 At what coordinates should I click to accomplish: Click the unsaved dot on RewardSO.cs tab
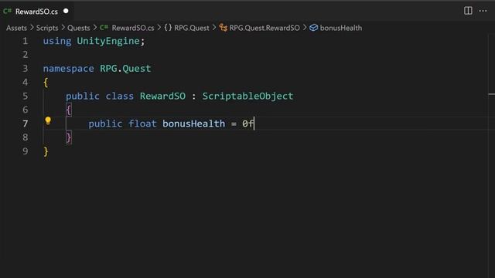pyautogui.click(x=66, y=11)
